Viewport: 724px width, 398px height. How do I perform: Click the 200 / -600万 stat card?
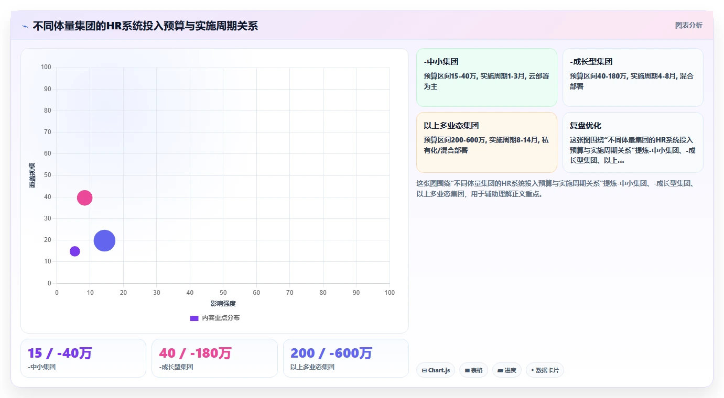(x=346, y=358)
